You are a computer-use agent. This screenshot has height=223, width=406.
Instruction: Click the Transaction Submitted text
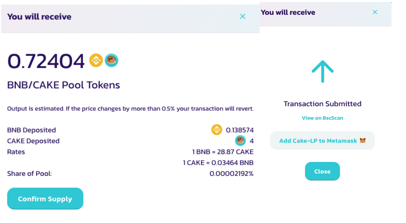pyautogui.click(x=322, y=104)
